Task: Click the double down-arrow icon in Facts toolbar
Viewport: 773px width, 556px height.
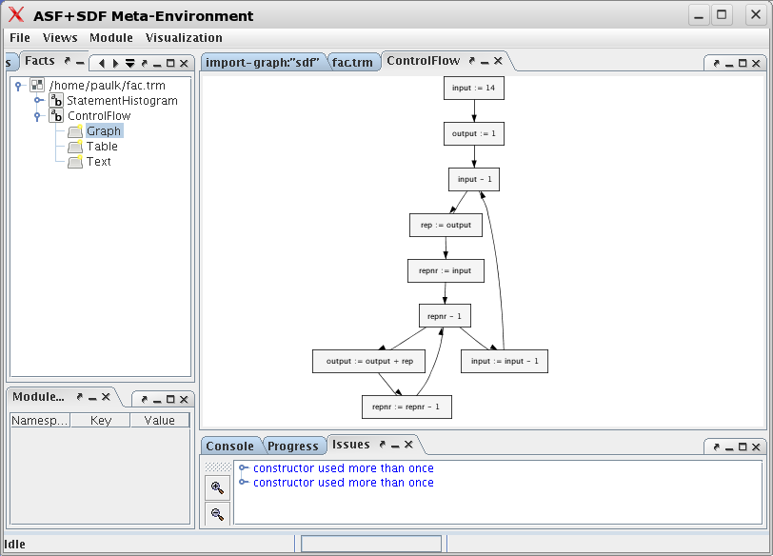Action: tap(130, 63)
